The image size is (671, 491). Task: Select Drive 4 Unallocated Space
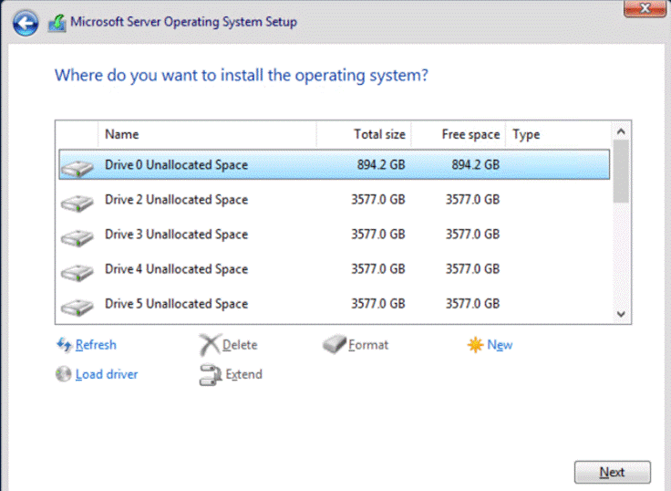coord(335,269)
